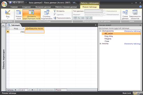Click Удалить column command
143x95 pixels.
59,14
